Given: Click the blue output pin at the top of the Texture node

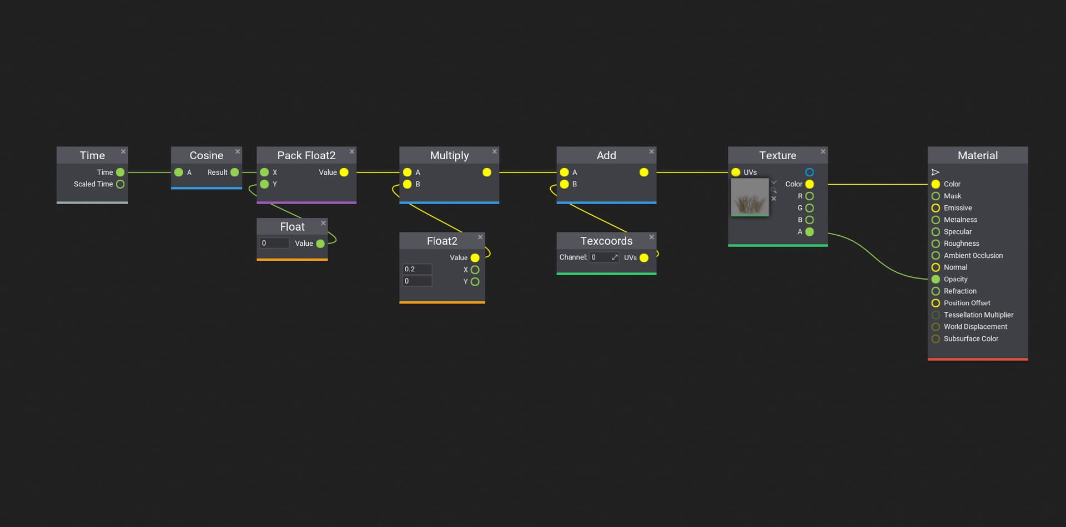Looking at the screenshot, I should pos(809,173).
